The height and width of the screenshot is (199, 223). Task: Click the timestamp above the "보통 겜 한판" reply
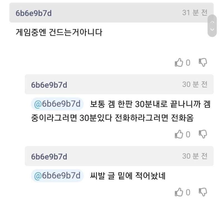coord(195,84)
